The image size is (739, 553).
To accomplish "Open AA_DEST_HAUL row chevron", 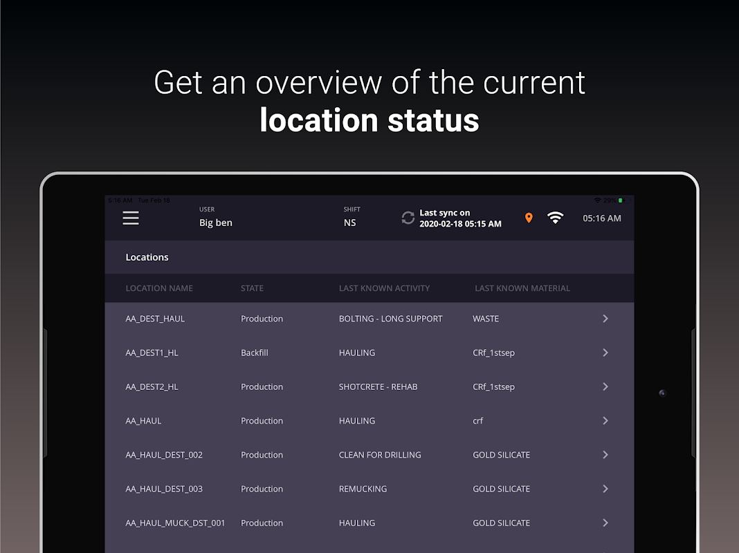I will [x=605, y=319].
